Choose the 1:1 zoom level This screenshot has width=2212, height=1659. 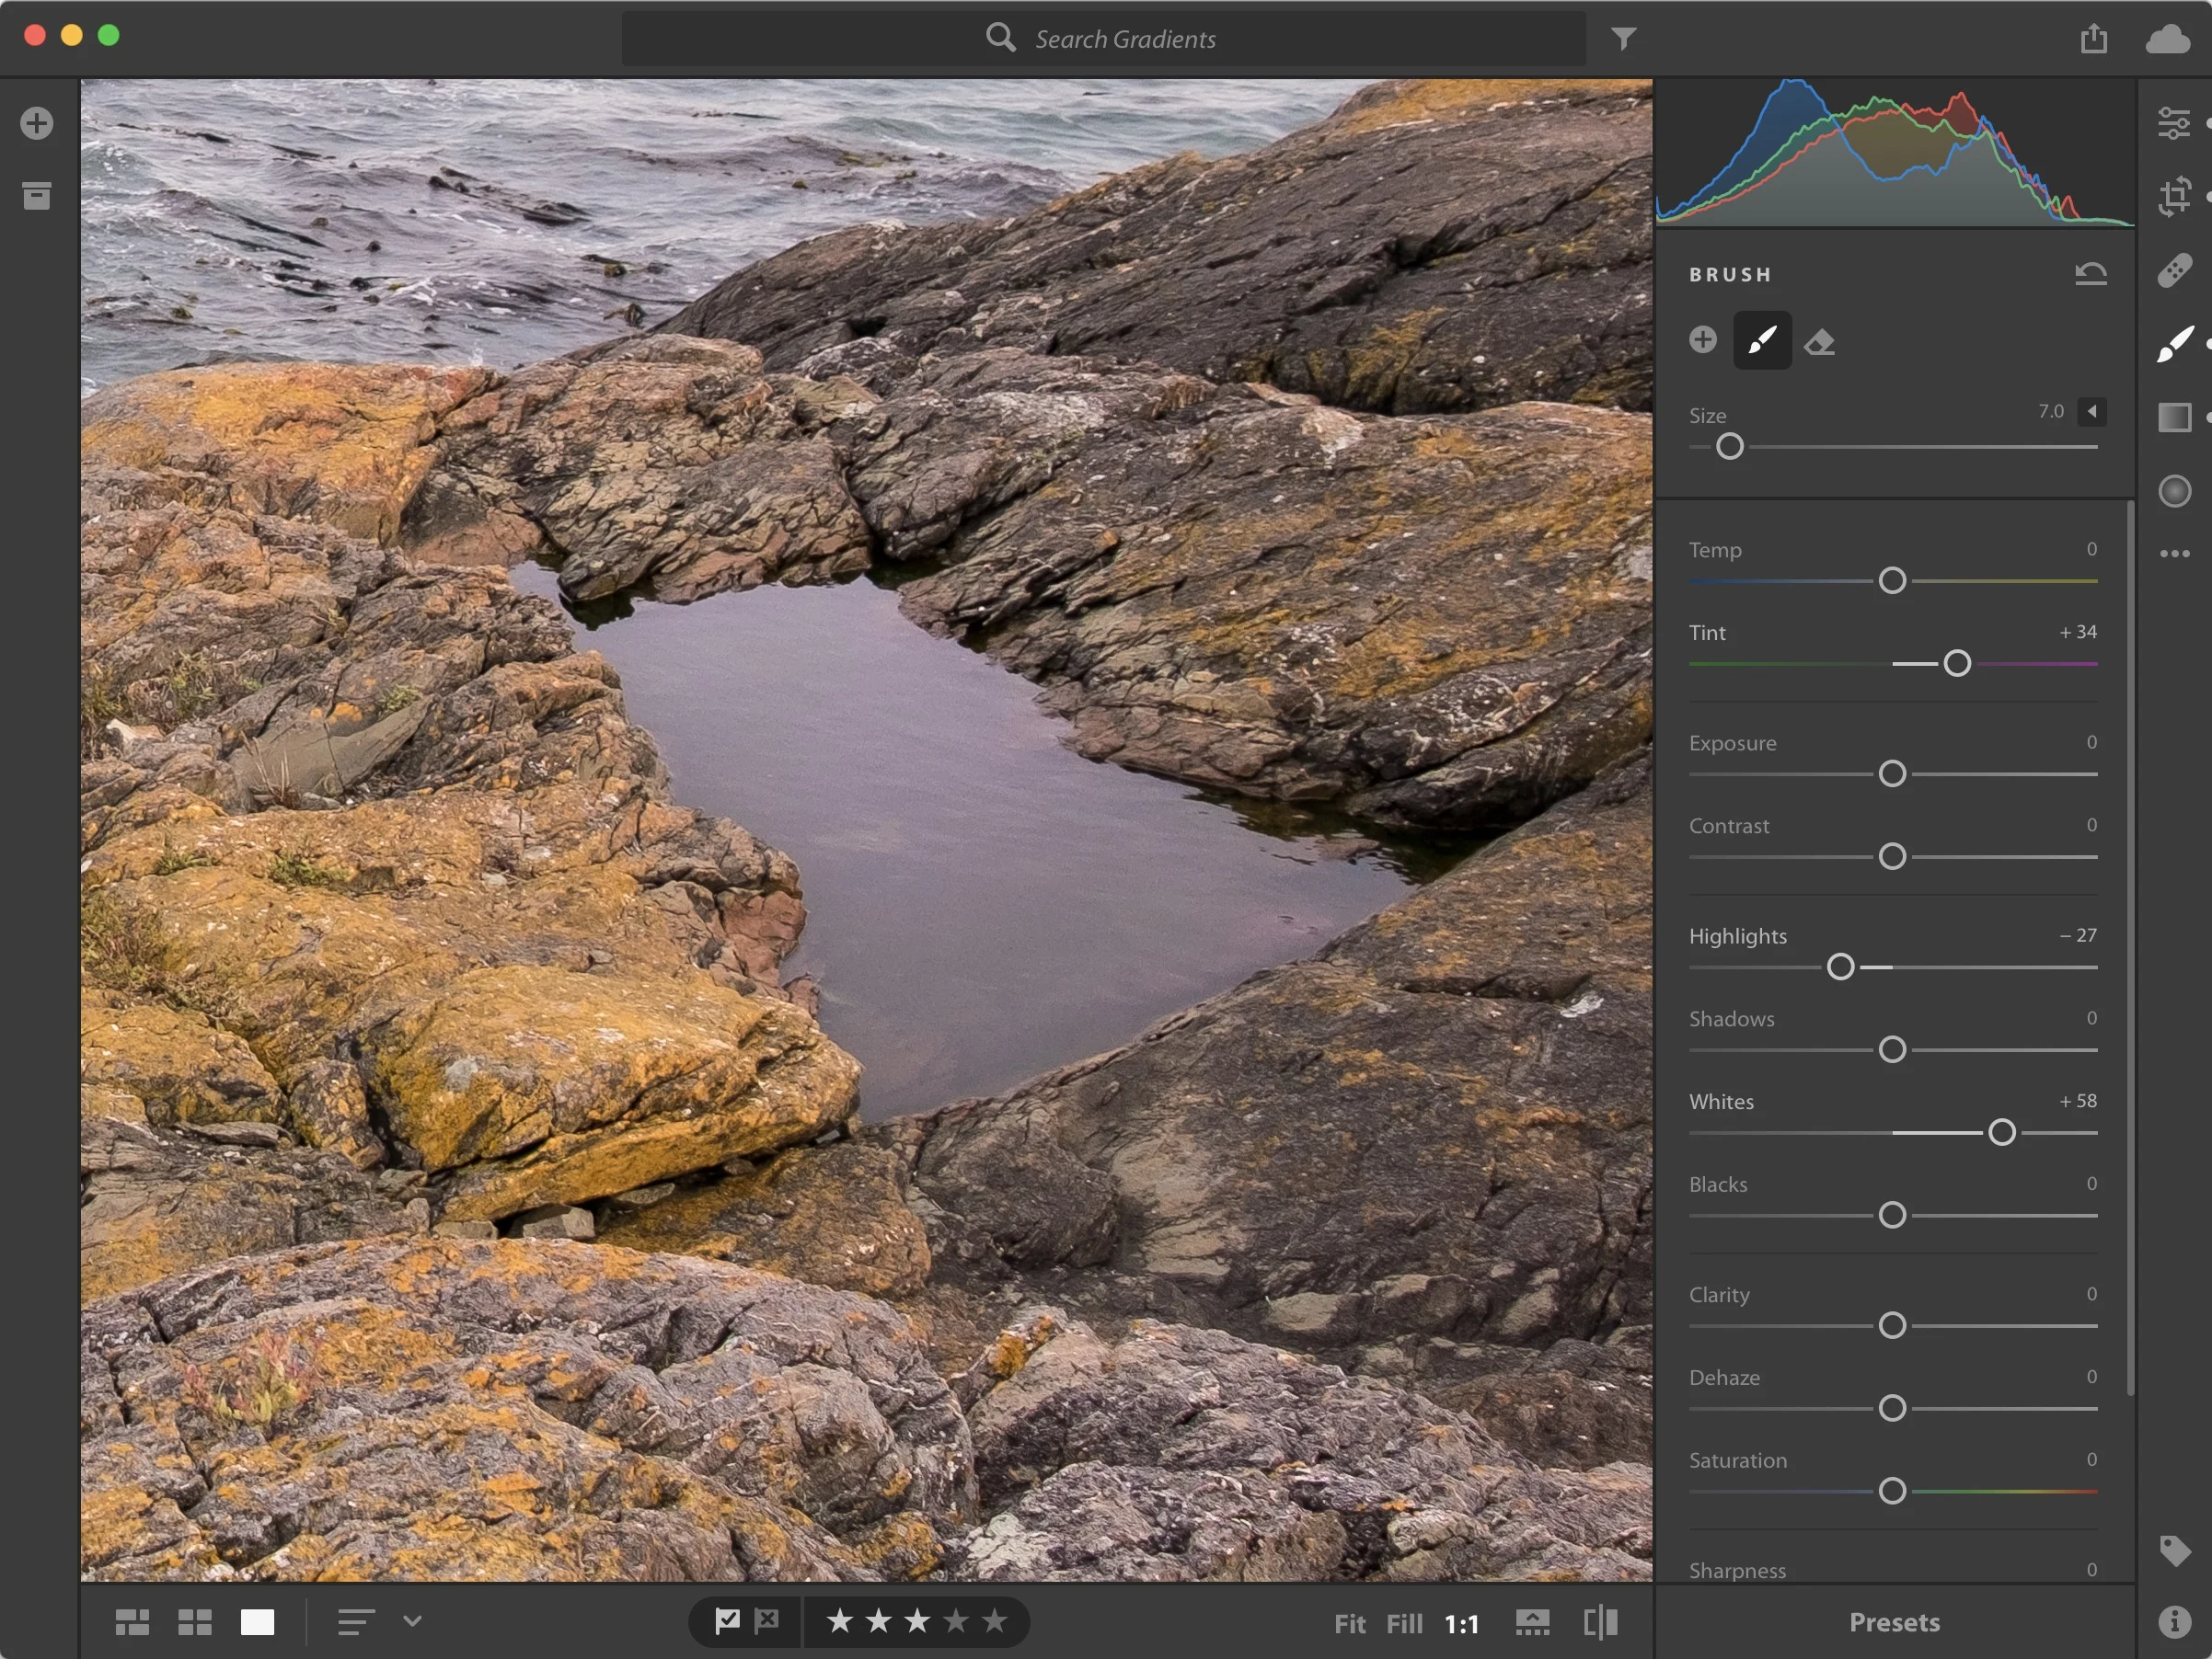1462,1623
